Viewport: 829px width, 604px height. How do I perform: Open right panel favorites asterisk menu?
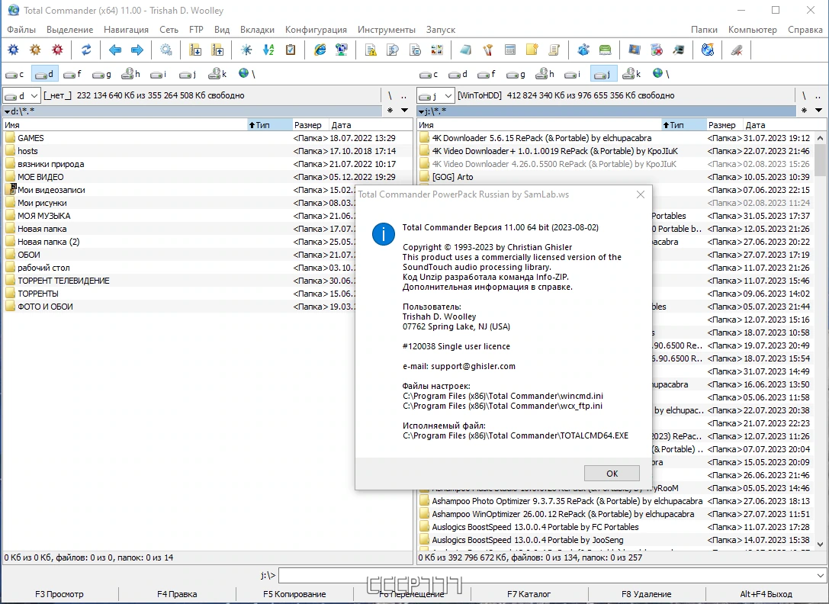click(x=804, y=111)
